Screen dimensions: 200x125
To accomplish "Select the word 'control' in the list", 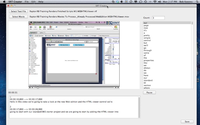I will point(147,40).
